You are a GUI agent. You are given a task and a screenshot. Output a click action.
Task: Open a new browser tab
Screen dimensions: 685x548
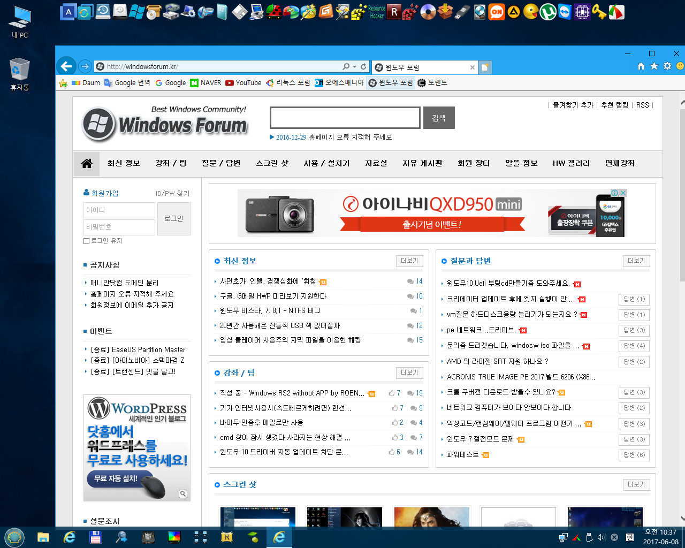pos(485,67)
